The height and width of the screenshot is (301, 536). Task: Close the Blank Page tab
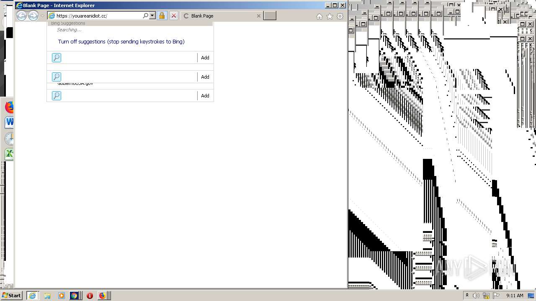pos(258,16)
